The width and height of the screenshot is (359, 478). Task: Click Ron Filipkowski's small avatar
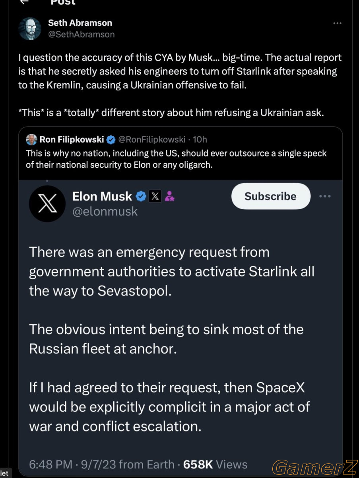[x=31, y=139]
